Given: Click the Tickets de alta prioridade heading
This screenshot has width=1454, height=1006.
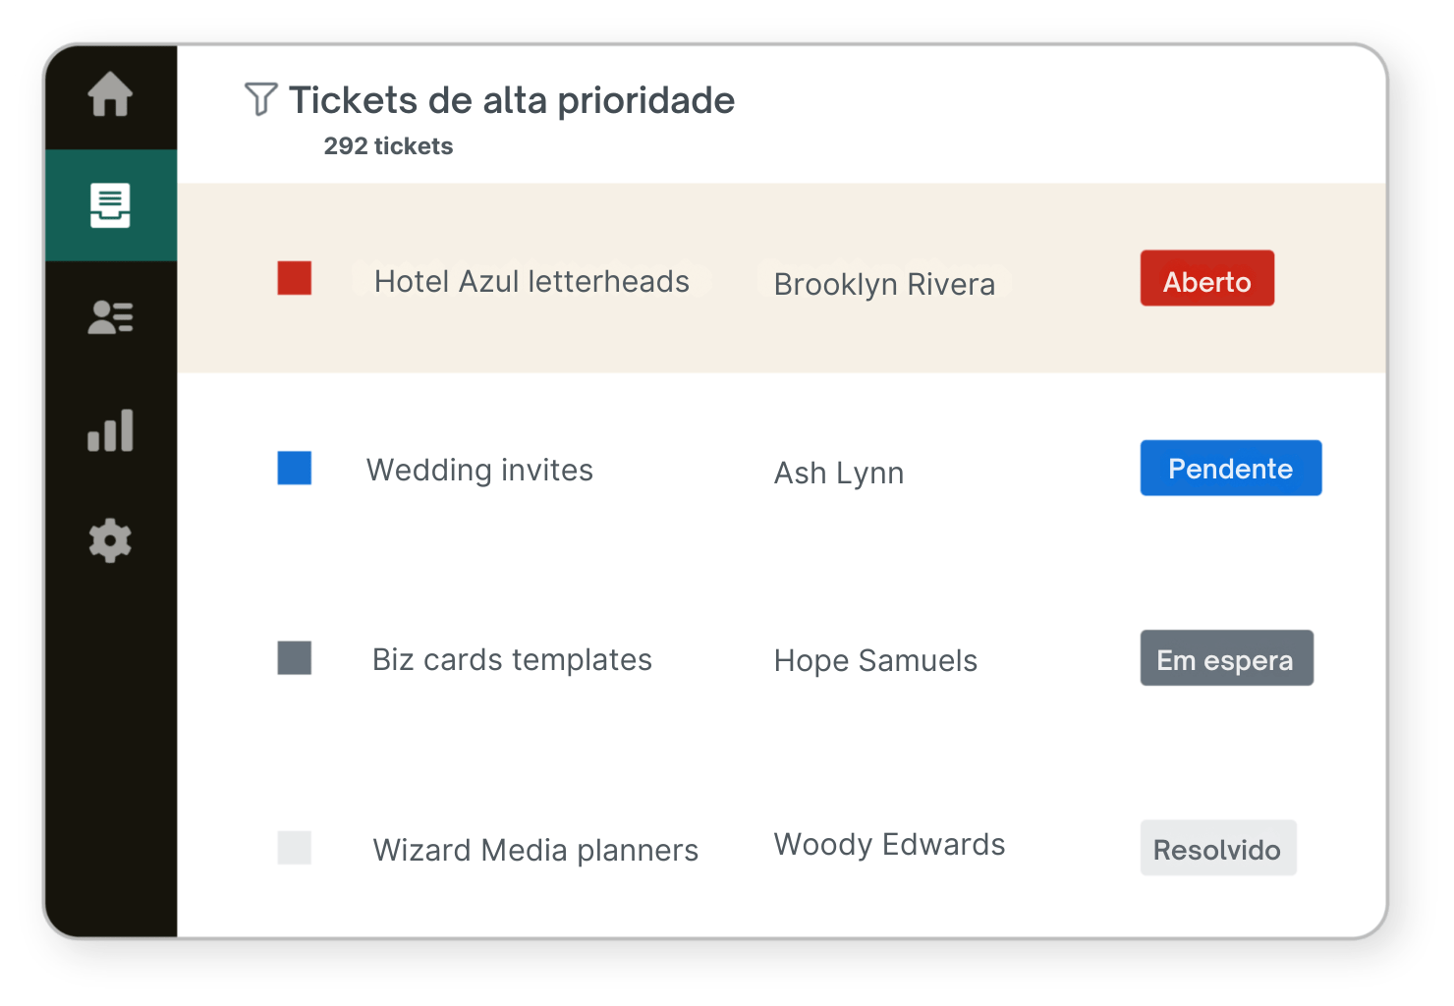Looking at the screenshot, I should tap(511, 99).
